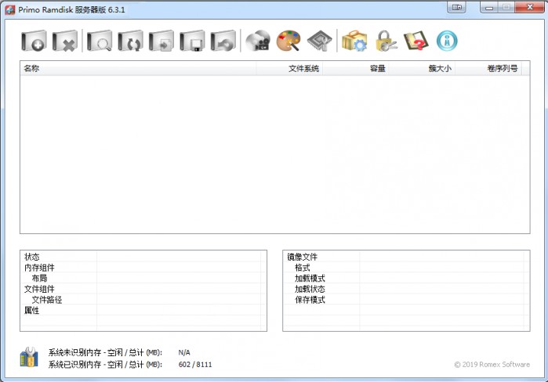Open the image file tool with CD and camera

258,41
